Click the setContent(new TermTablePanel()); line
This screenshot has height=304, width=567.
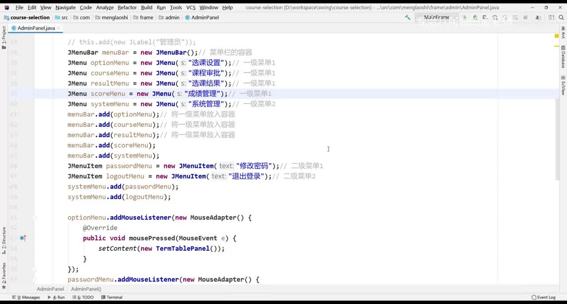tap(161, 248)
